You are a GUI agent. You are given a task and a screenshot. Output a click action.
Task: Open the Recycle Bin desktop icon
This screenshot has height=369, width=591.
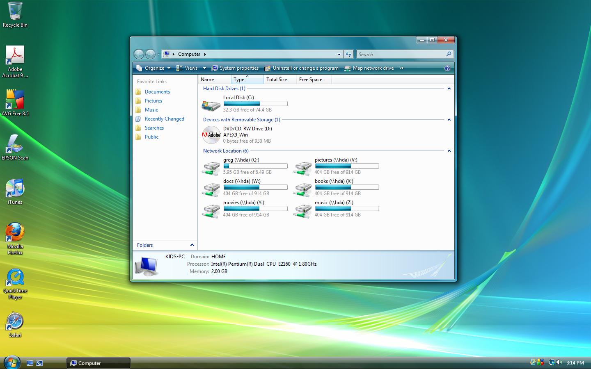click(15, 15)
